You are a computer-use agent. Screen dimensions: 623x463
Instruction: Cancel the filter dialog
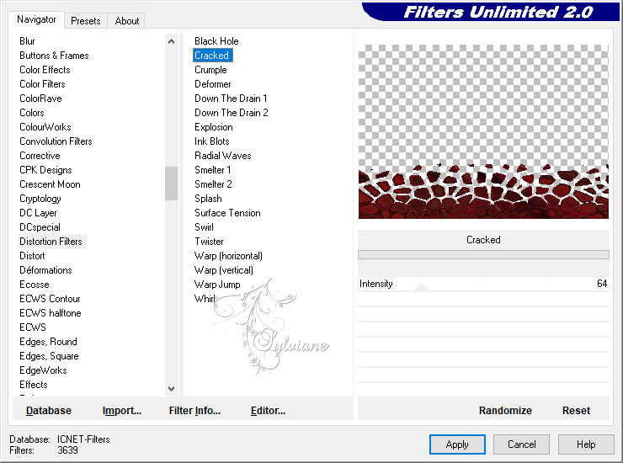[522, 444]
